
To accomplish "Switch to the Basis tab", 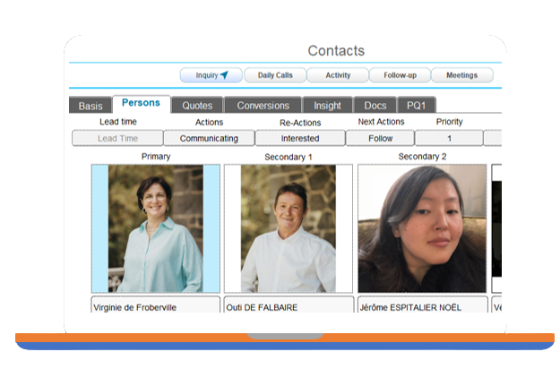I will coord(90,106).
